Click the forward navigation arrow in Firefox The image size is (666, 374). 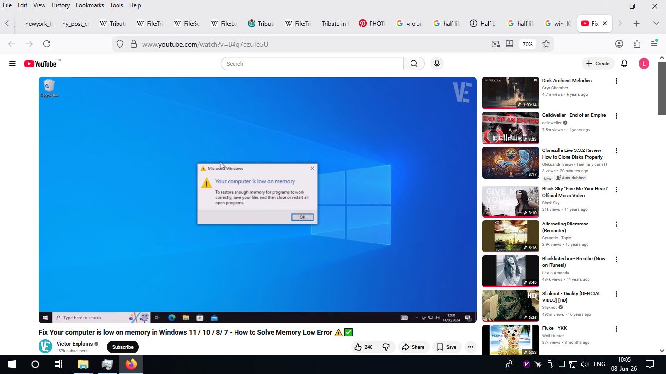pyautogui.click(x=29, y=44)
